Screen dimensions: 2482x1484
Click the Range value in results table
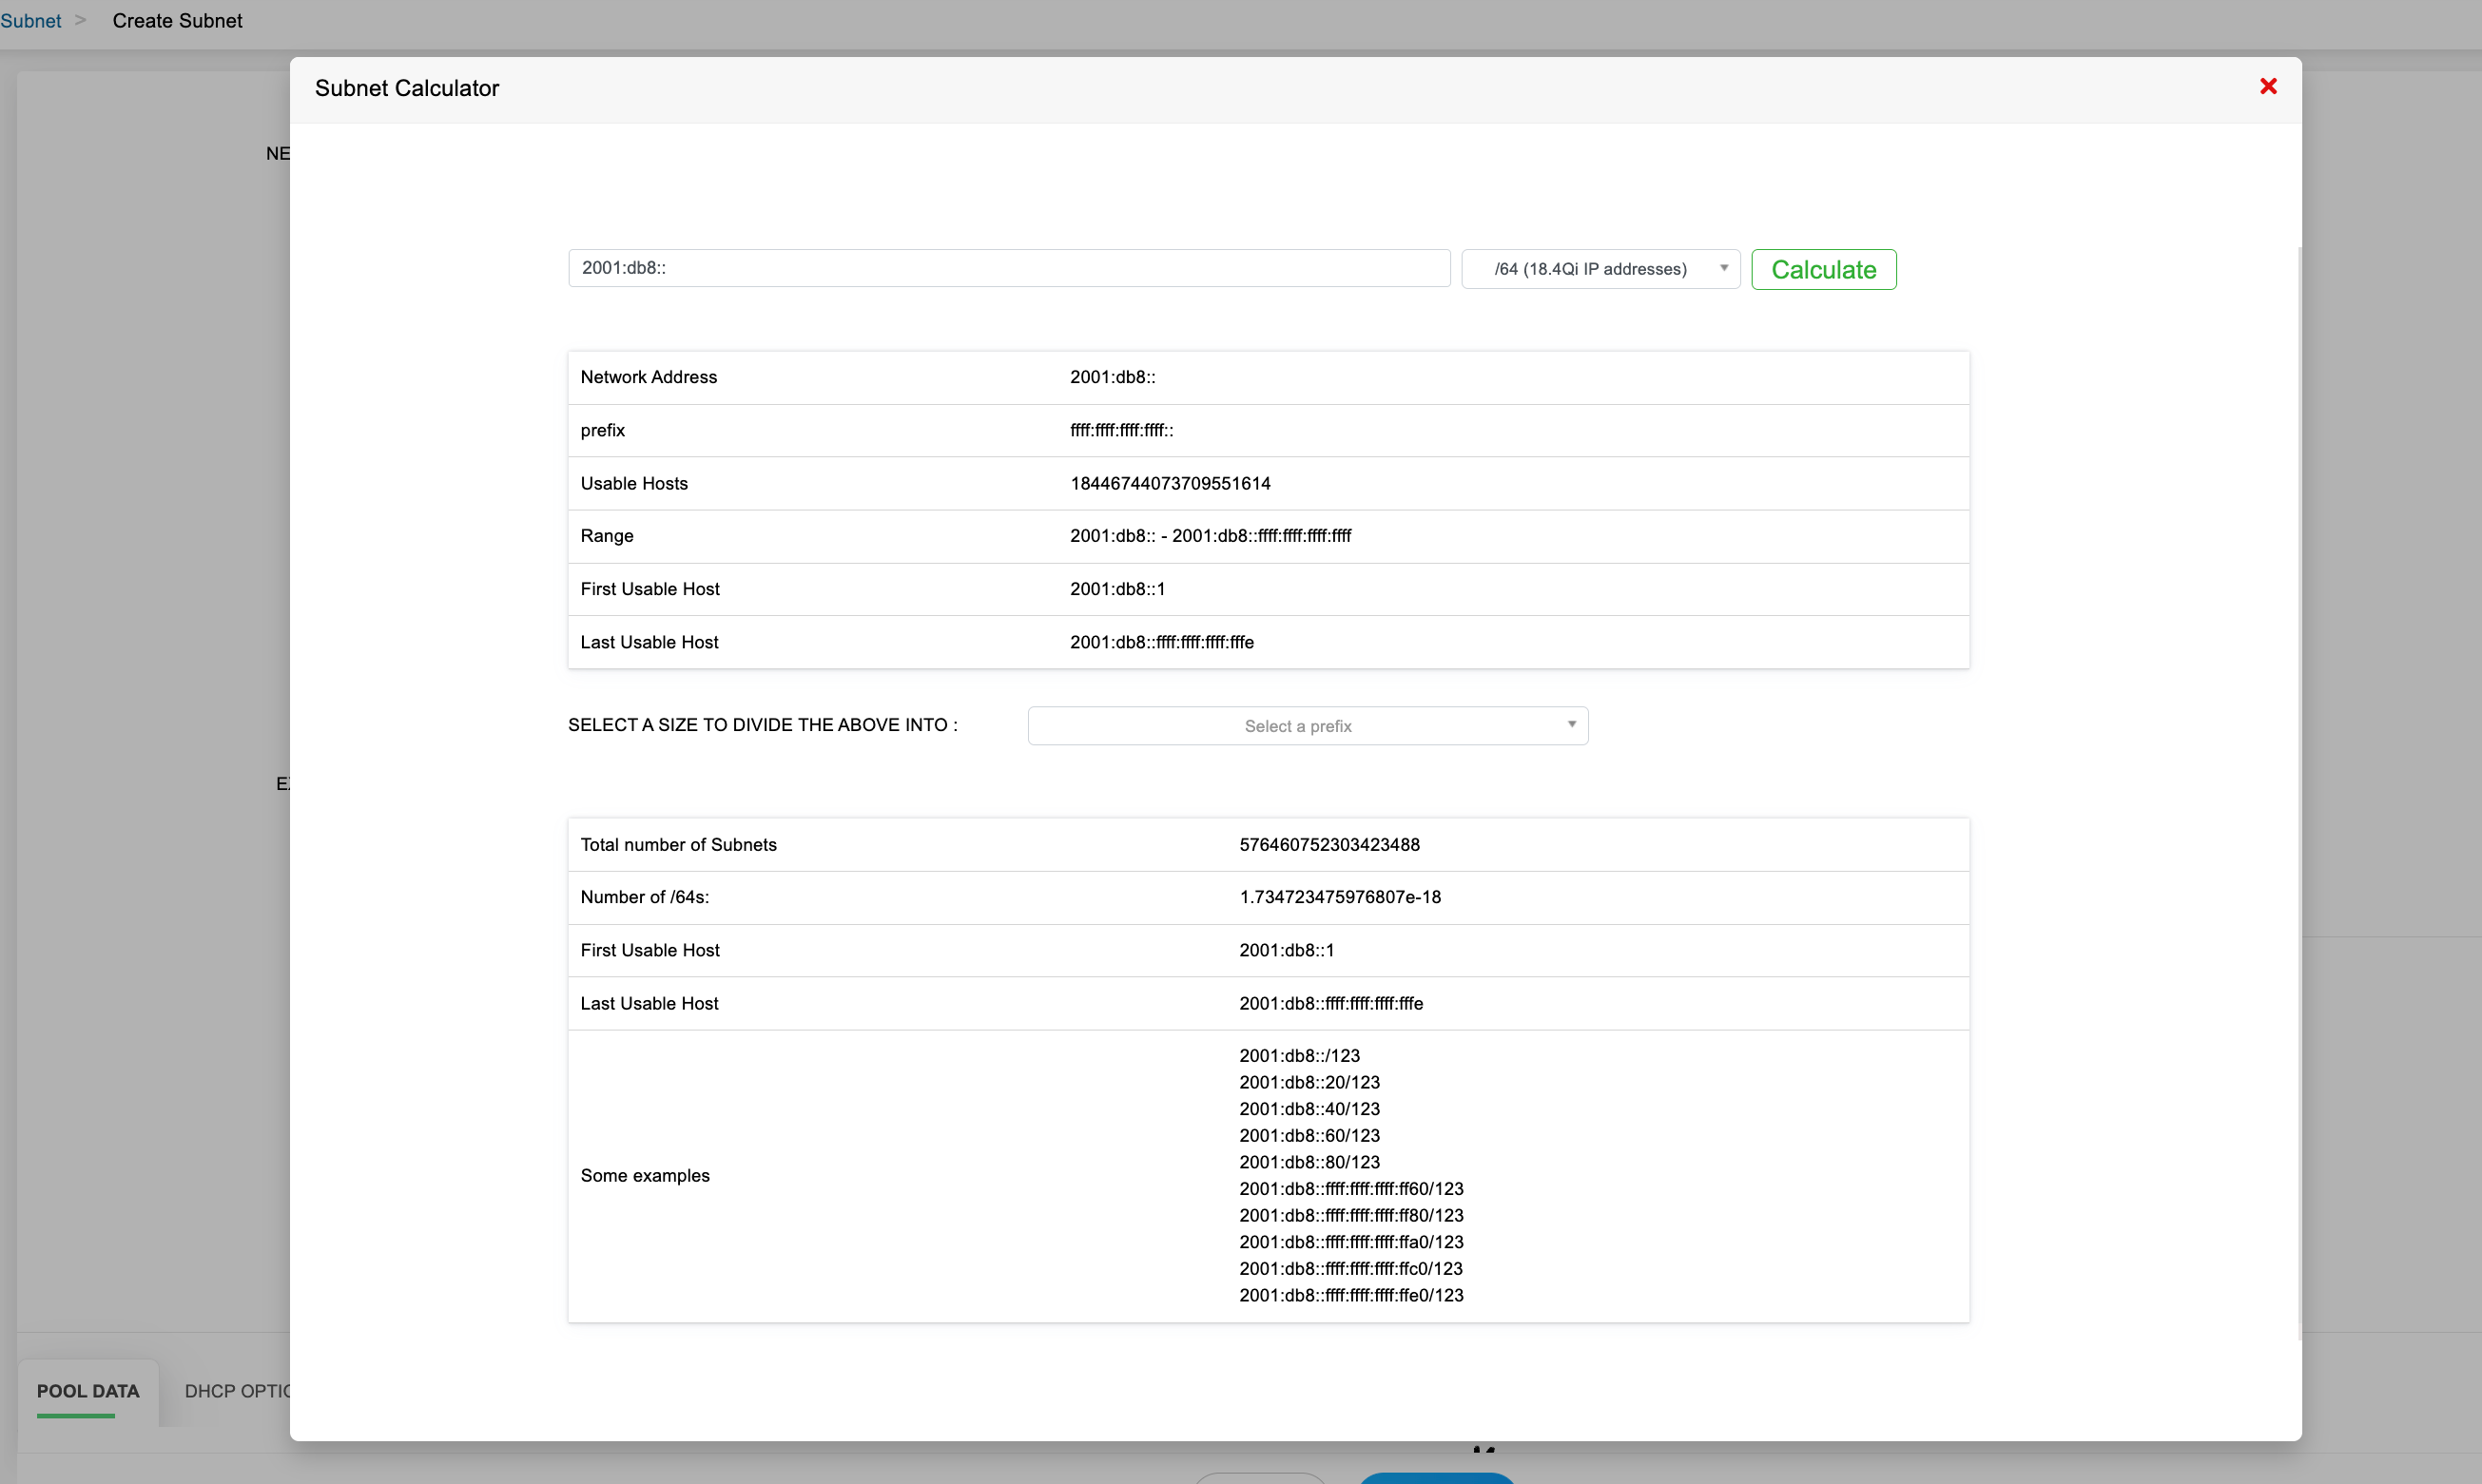click(1209, 536)
